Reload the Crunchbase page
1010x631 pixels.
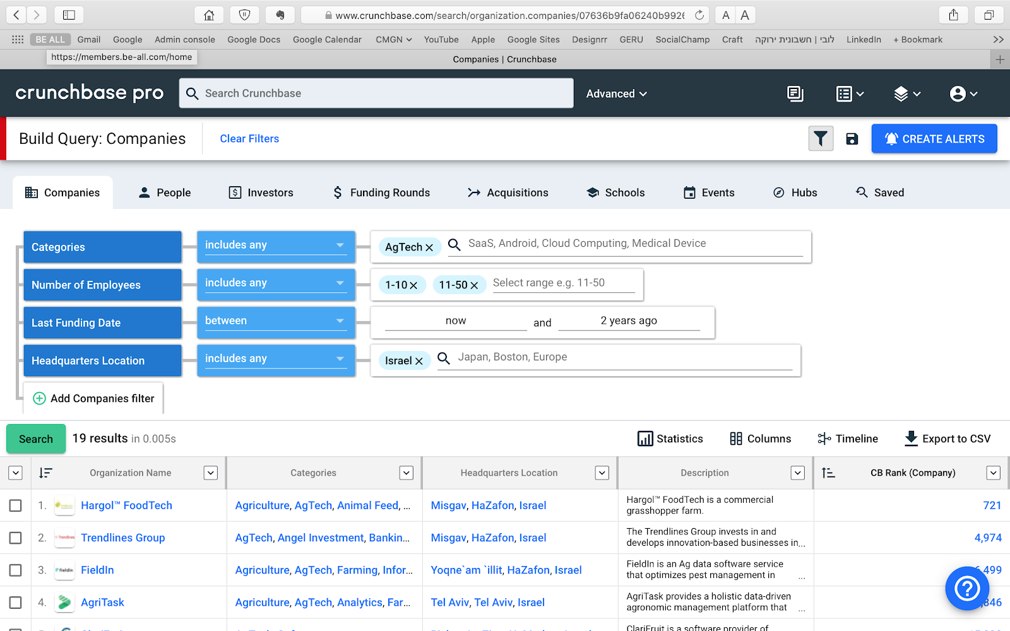pos(699,15)
